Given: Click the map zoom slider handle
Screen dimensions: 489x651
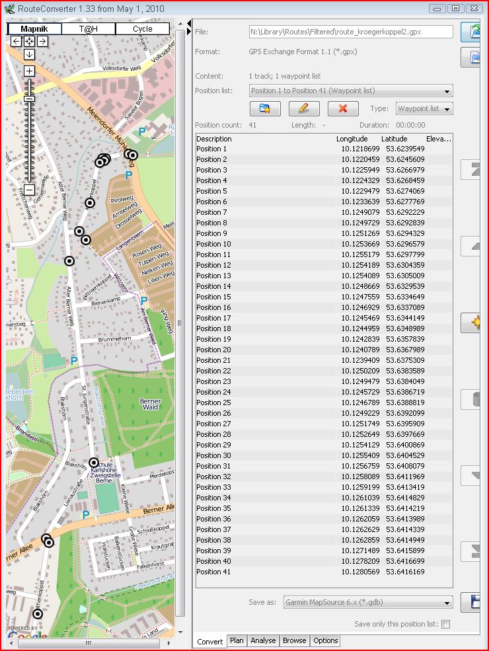Looking at the screenshot, I should click(x=29, y=98).
